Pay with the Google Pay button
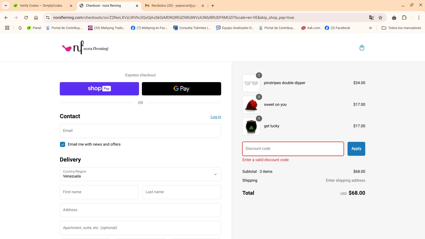The width and height of the screenshot is (425, 239). point(181,89)
